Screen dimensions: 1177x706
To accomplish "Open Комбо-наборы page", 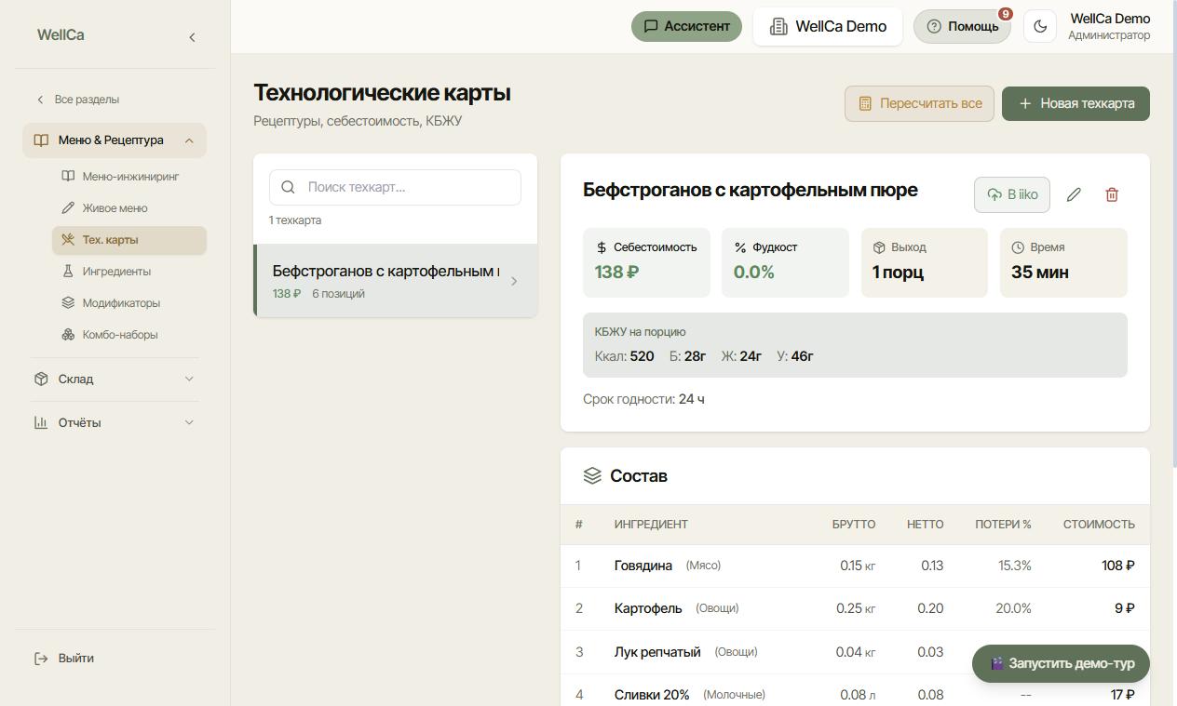I will point(129,335).
